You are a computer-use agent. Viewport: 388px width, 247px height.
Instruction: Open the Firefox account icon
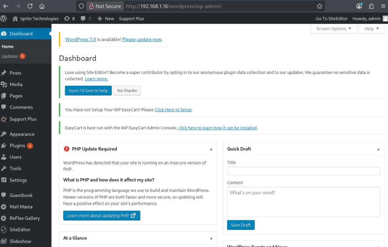coord(359,6)
